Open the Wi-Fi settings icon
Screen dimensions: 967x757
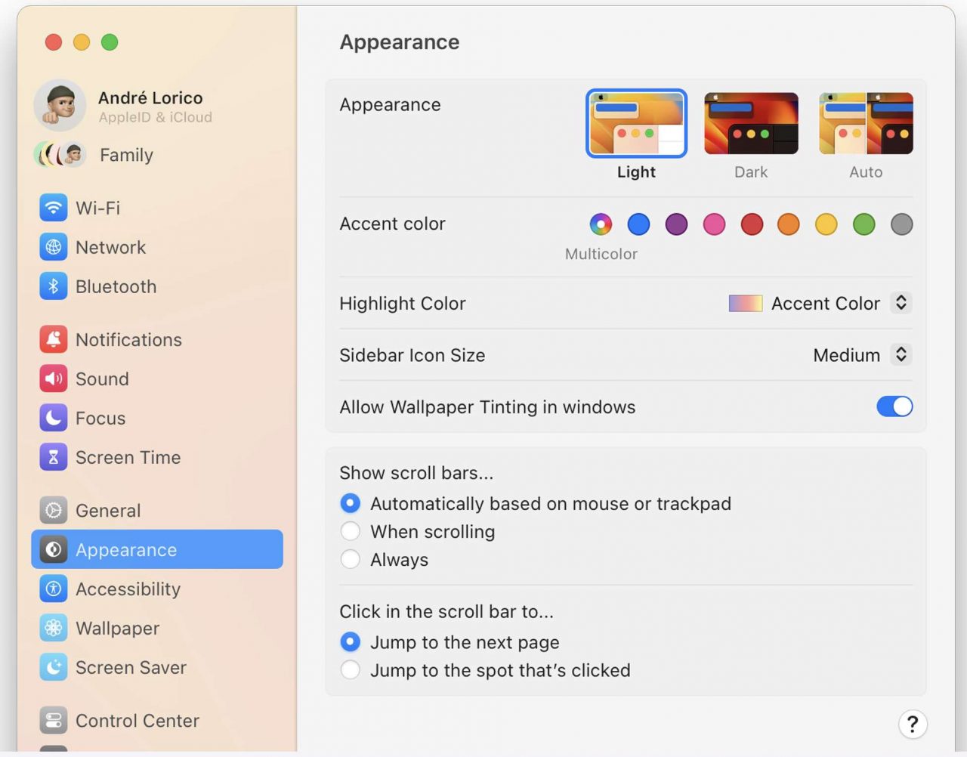coord(54,208)
